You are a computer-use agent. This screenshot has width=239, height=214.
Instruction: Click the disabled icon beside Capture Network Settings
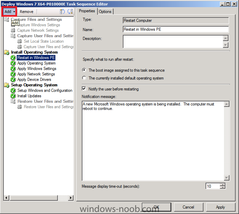(13, 30)
